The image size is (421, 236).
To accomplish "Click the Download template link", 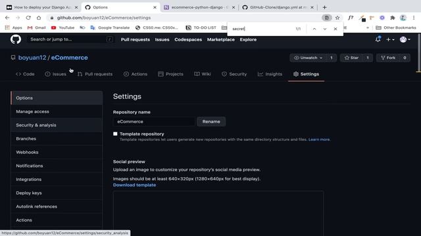I will tap(134, 185).
